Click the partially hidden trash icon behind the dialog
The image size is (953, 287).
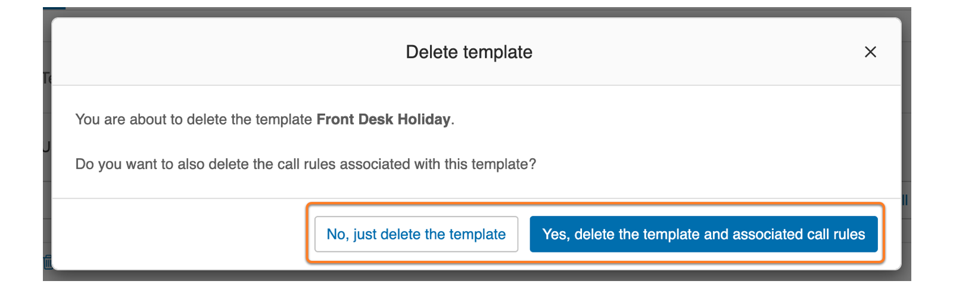[x=48, y=261]
